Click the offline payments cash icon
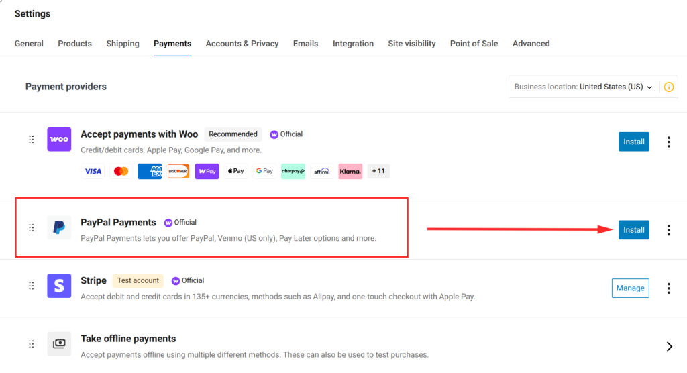 point(59,344)
